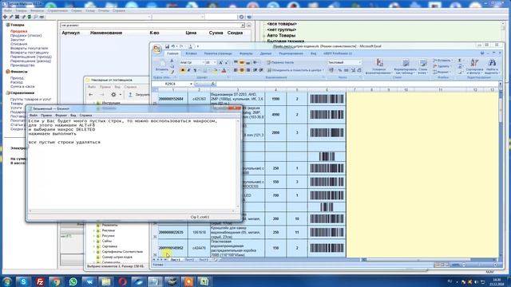The height and width of the screenshot is (287, 511).
Task: Open Conditional Formatting in Excel
Action: (378, 67)
